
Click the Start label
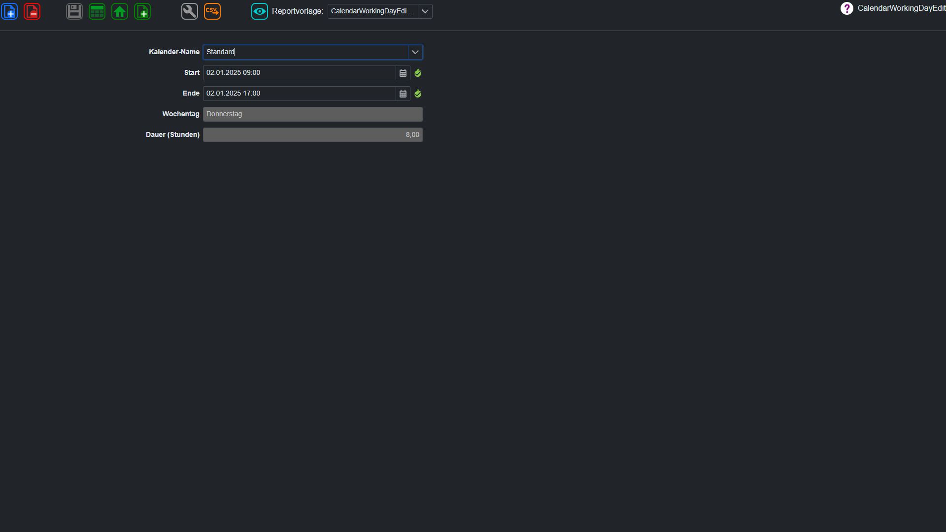(192, 72)
